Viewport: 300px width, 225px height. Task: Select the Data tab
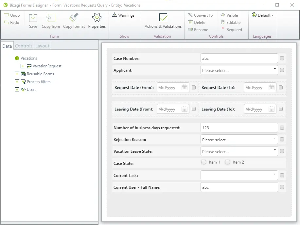[x=7, y=46]
